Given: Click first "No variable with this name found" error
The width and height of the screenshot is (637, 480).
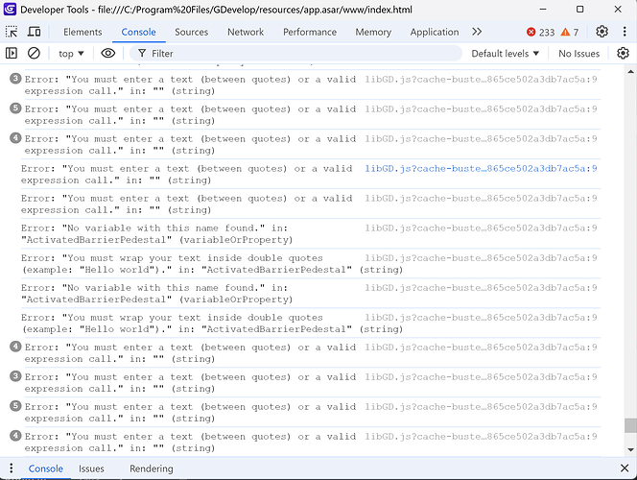Looking at the screenshot, I should [x=157, y=233].
